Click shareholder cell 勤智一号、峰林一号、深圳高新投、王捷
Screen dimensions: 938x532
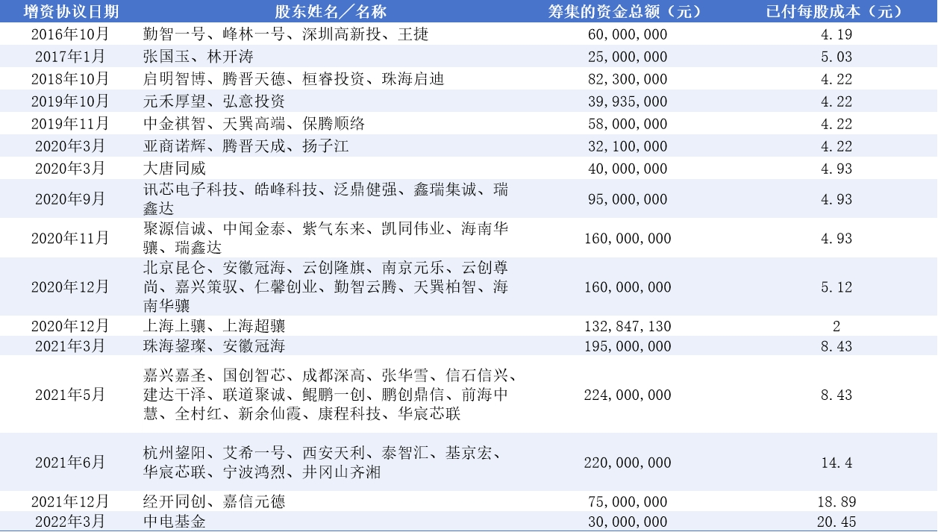[286, 34]
